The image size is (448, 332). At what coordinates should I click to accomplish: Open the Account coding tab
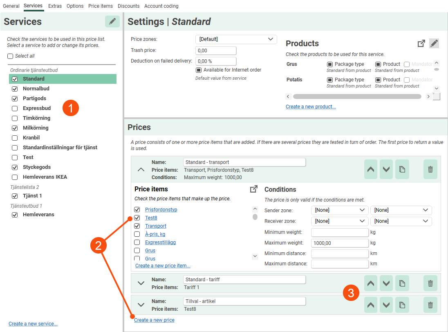pos(161,6)
